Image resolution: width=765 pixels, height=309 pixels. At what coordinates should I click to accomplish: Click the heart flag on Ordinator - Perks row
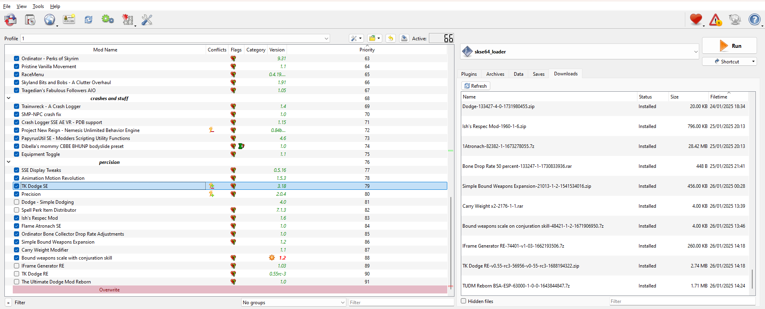click(x=233, y=58)
